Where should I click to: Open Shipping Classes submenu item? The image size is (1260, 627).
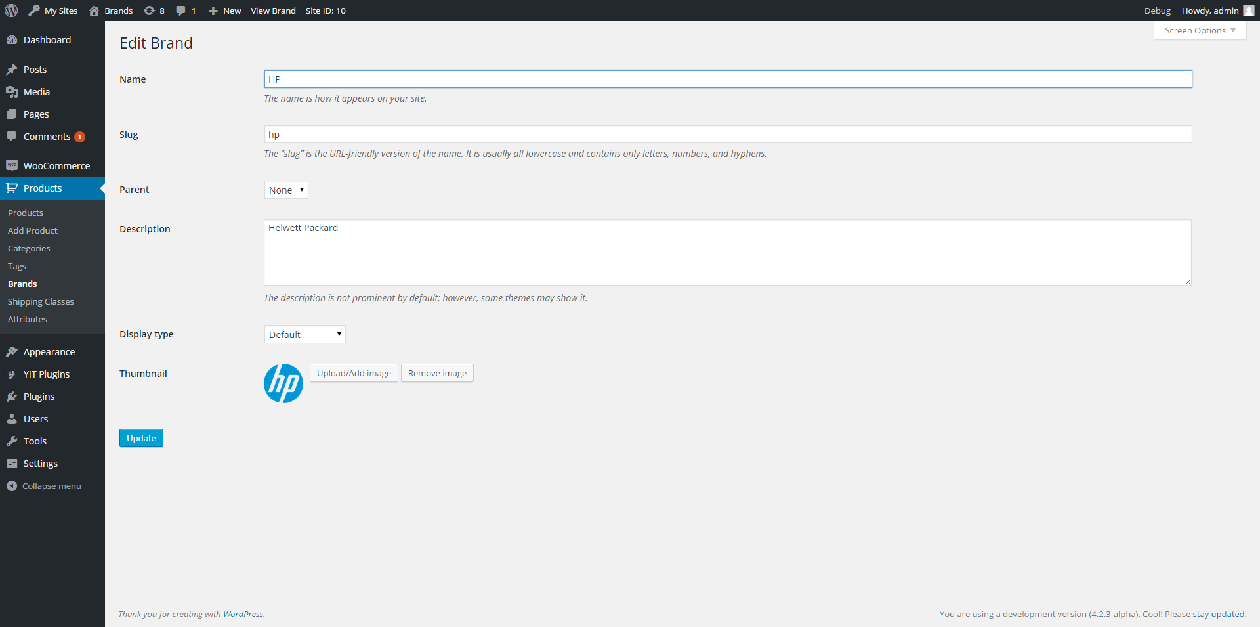41,301
